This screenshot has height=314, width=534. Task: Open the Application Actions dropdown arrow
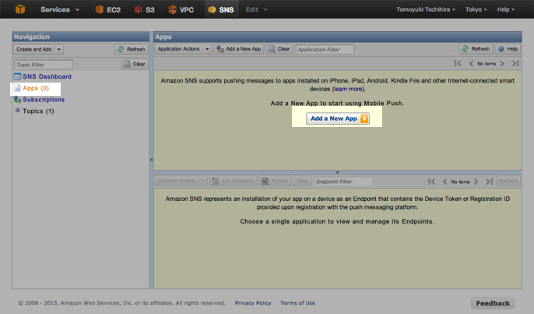click(x=207, y=49)
